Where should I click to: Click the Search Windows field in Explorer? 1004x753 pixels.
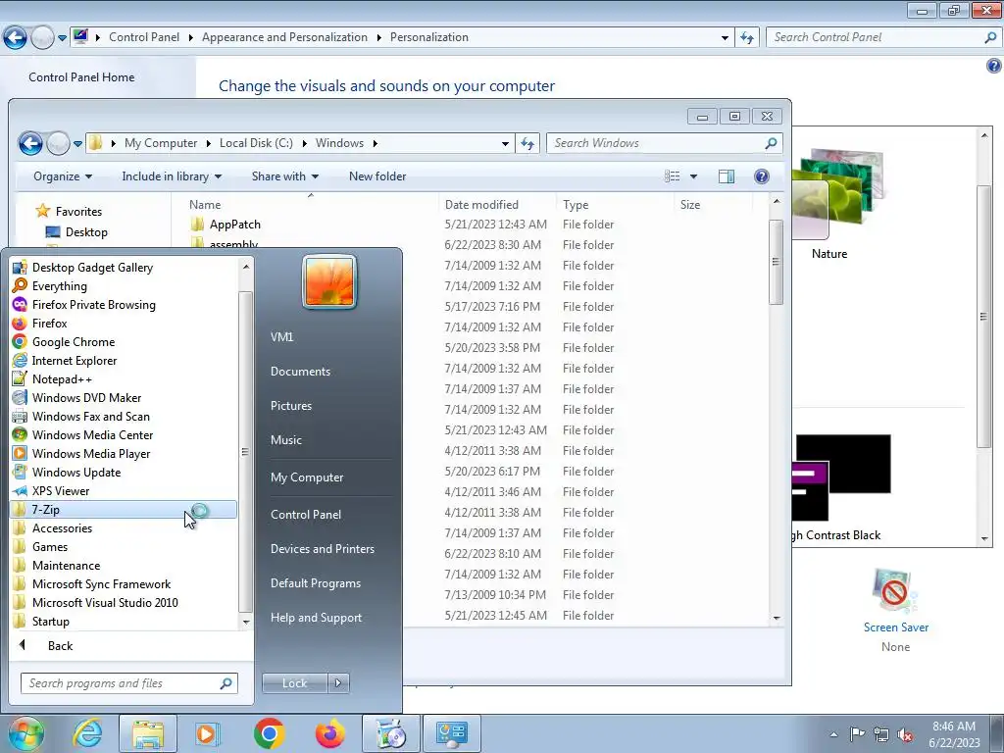coord(664,143)
